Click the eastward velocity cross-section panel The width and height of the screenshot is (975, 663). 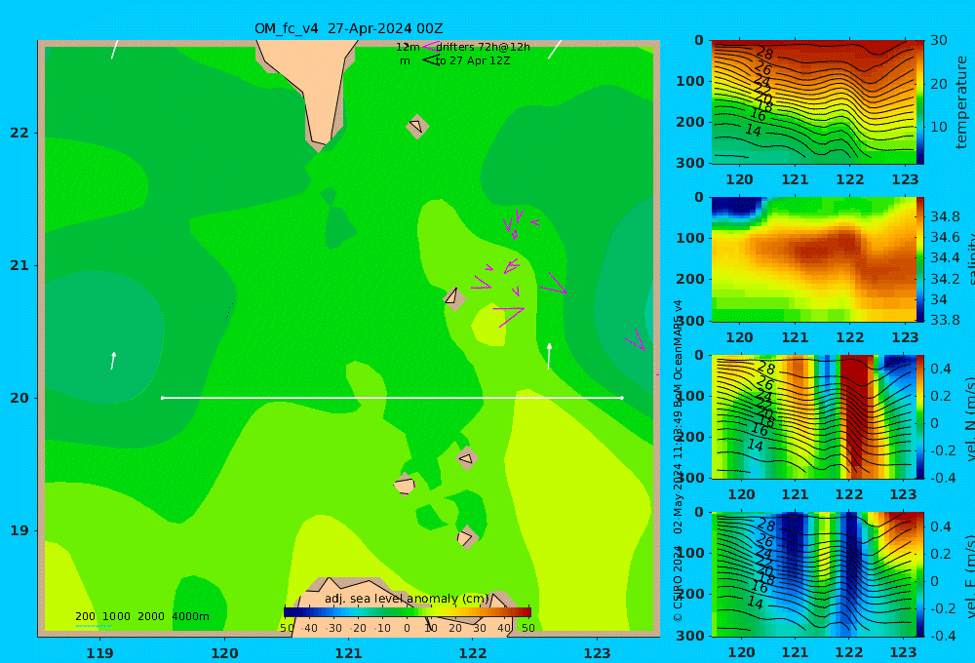pos(814,574)
